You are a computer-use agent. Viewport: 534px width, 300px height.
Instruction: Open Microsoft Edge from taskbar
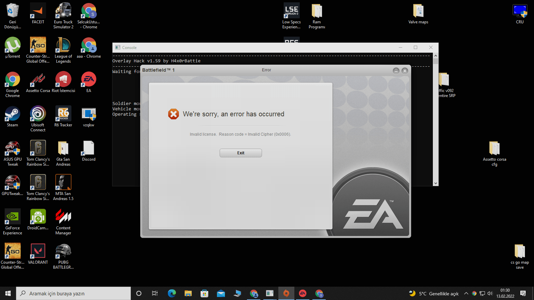172,293
